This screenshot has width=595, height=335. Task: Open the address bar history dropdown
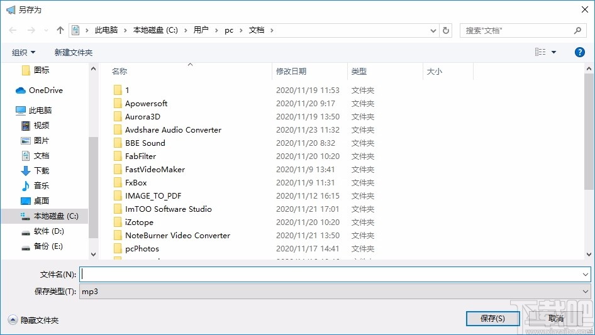point(433,30)
